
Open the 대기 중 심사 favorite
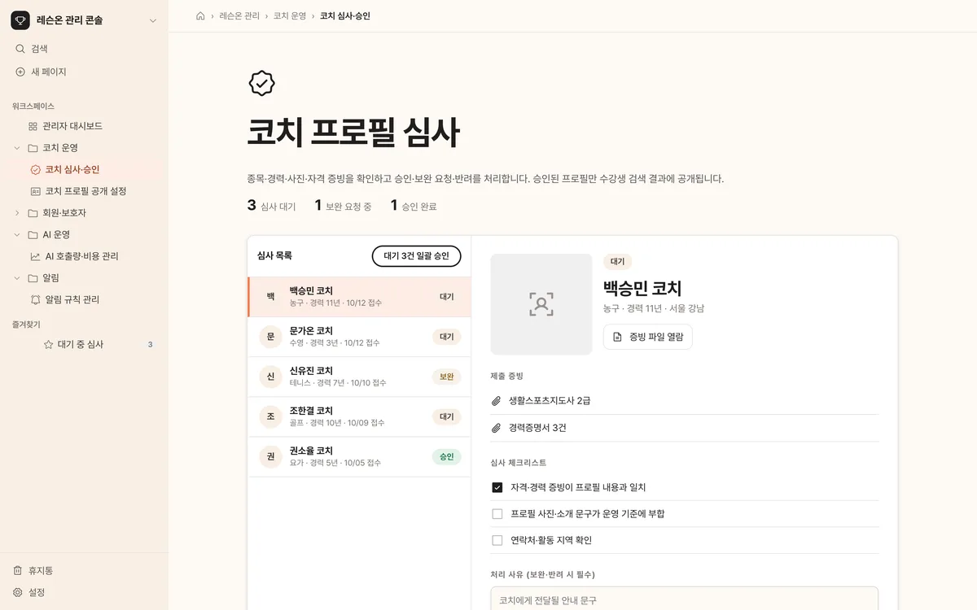click(84, 344)
